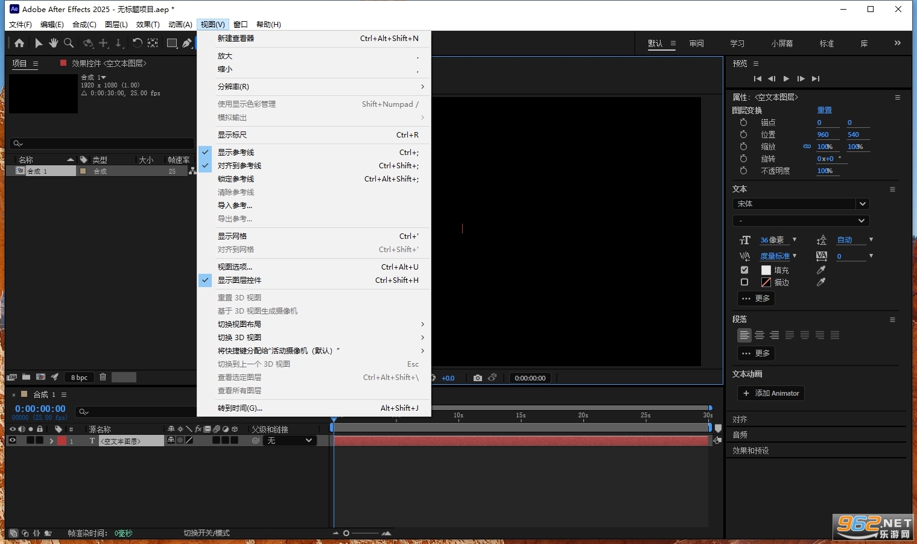
Task: Toggle the scale constrain proportions link icon
Action: (807, 147)
